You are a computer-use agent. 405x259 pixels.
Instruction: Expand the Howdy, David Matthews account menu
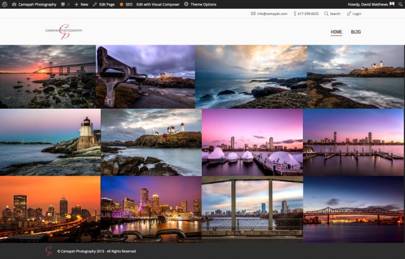tap(367, 4)
